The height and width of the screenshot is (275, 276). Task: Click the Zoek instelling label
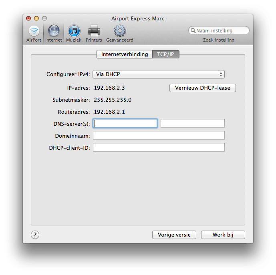219,40
